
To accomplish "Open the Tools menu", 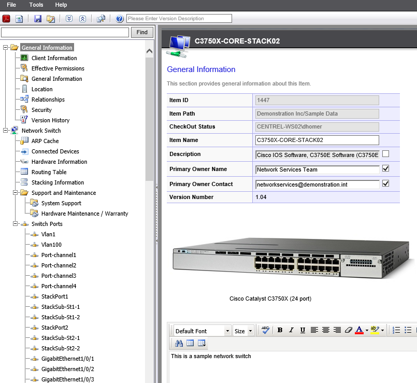I will pyautogui.click(x=36, y=5).
